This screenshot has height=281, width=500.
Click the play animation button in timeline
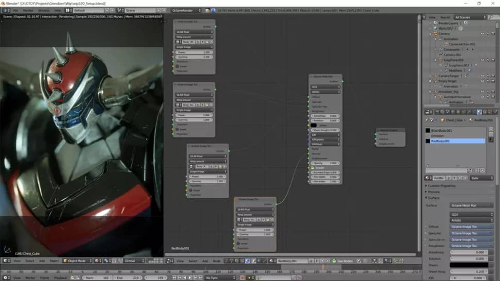(x=189, y=278)
